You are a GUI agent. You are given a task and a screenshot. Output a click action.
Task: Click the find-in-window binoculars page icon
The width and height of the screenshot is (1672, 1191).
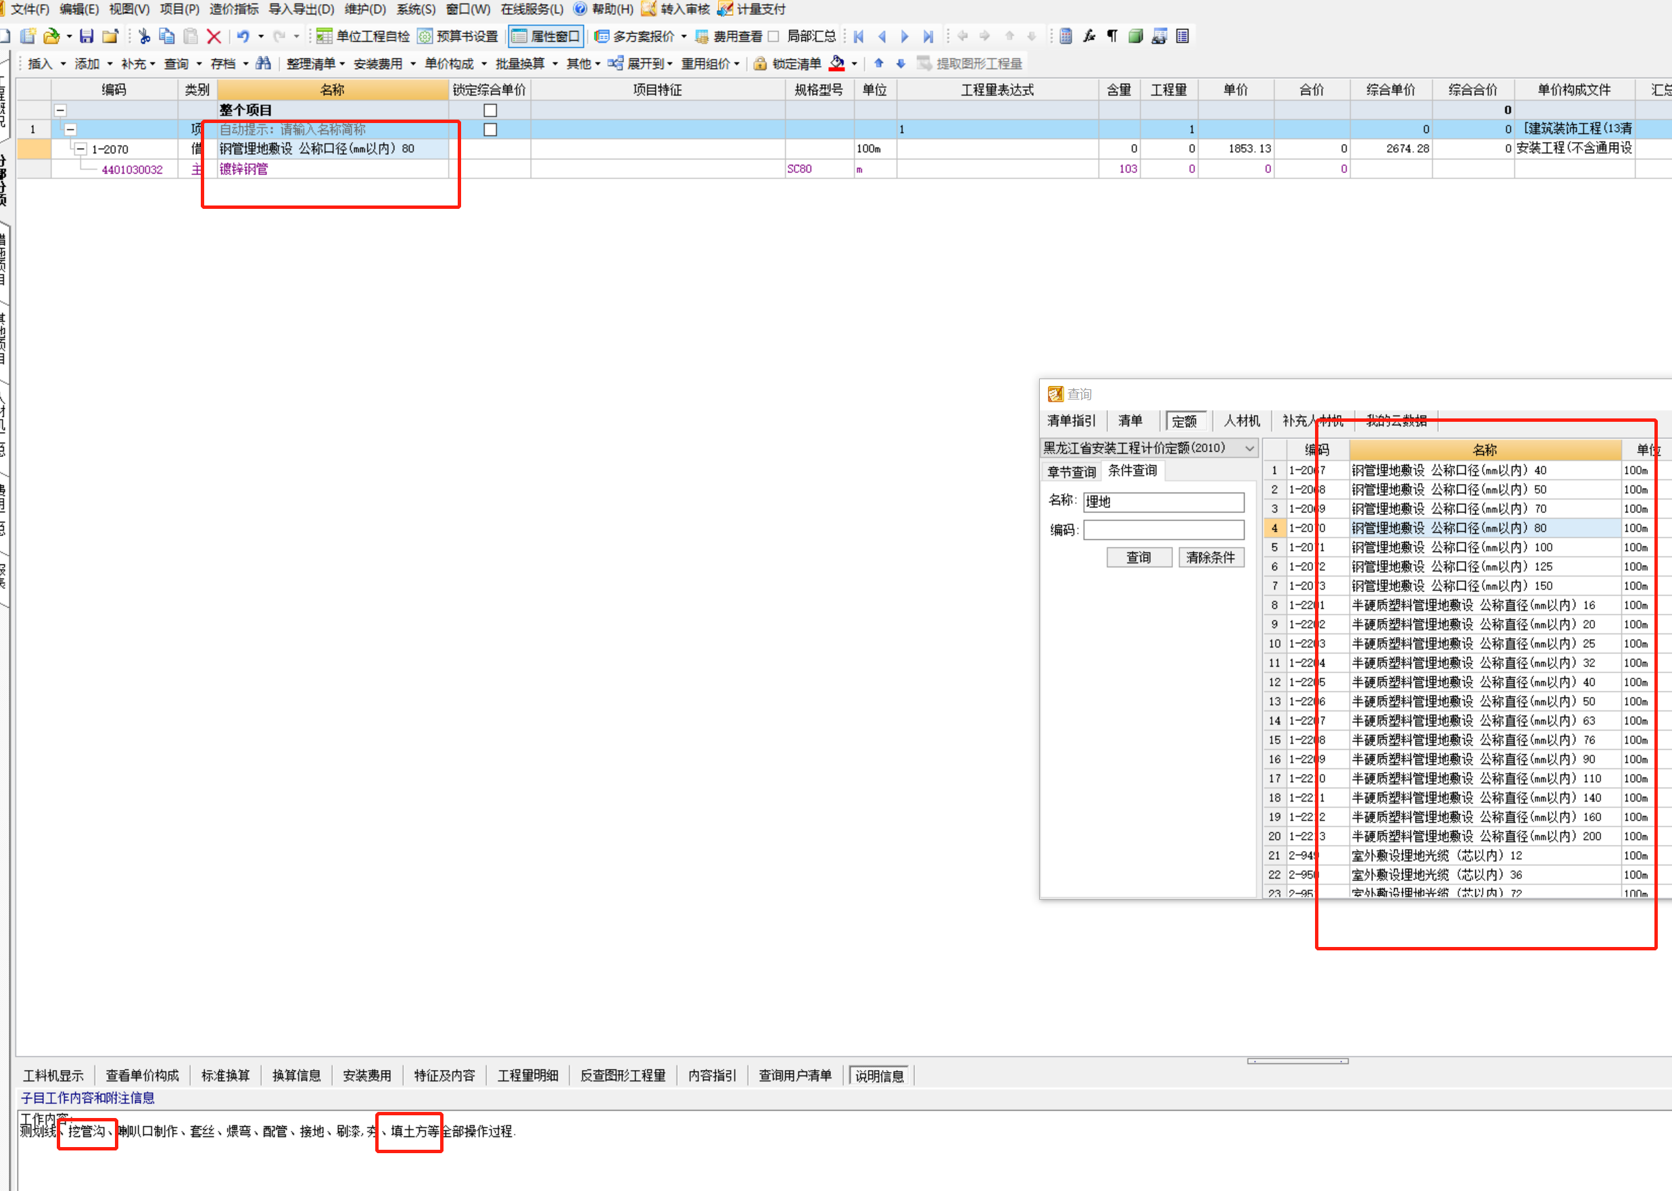tap(1160, 36)
